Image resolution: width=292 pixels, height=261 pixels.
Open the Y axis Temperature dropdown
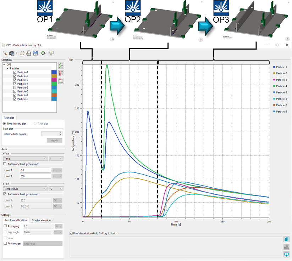tap(25, 189)
